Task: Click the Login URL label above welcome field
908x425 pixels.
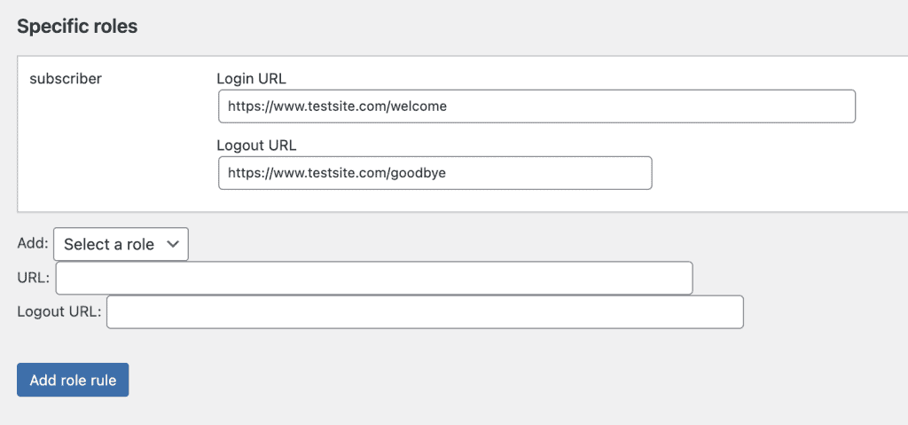Action: tap(251, 79)
